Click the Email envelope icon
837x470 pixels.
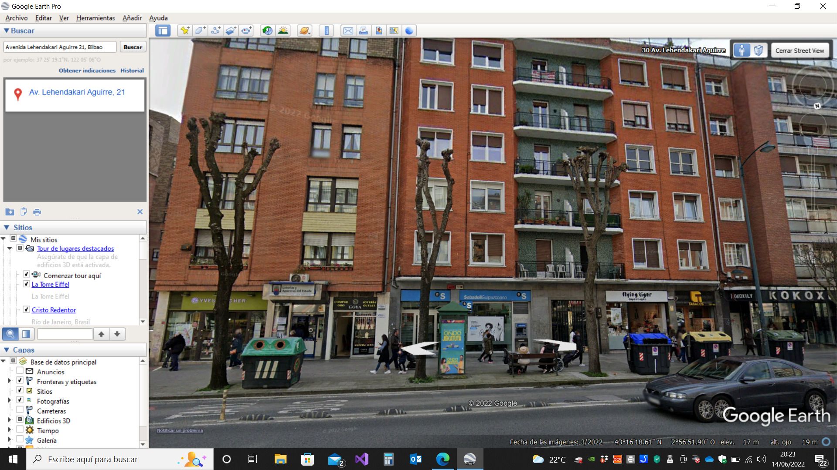pos(348,30)
